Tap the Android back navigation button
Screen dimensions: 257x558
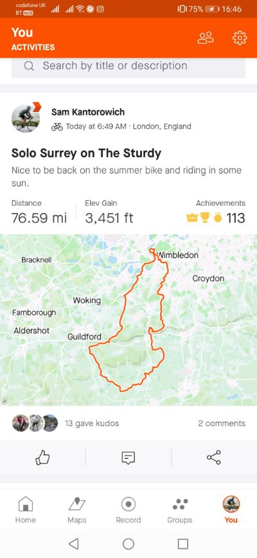74,544
